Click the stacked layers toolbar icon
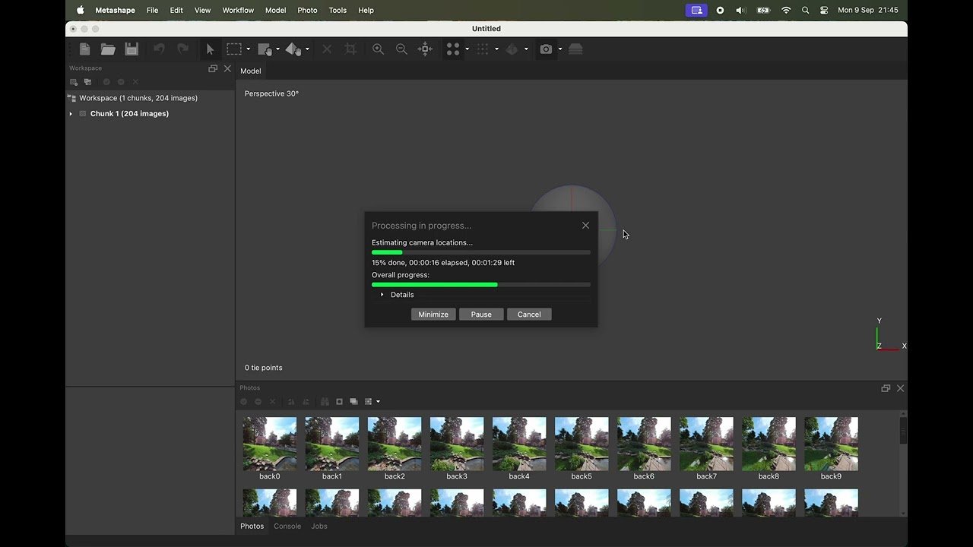 (575, 49)
